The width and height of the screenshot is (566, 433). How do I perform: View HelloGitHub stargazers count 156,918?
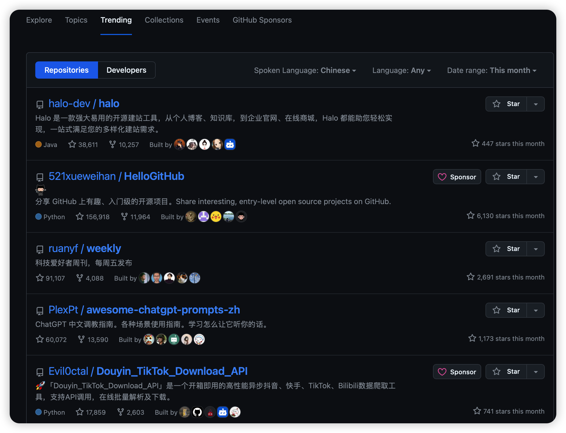click(x=93, y=217)
